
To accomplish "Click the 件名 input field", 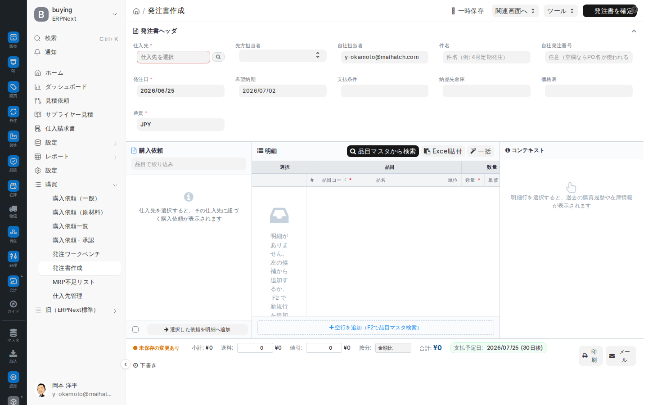I will click(486, 57).
